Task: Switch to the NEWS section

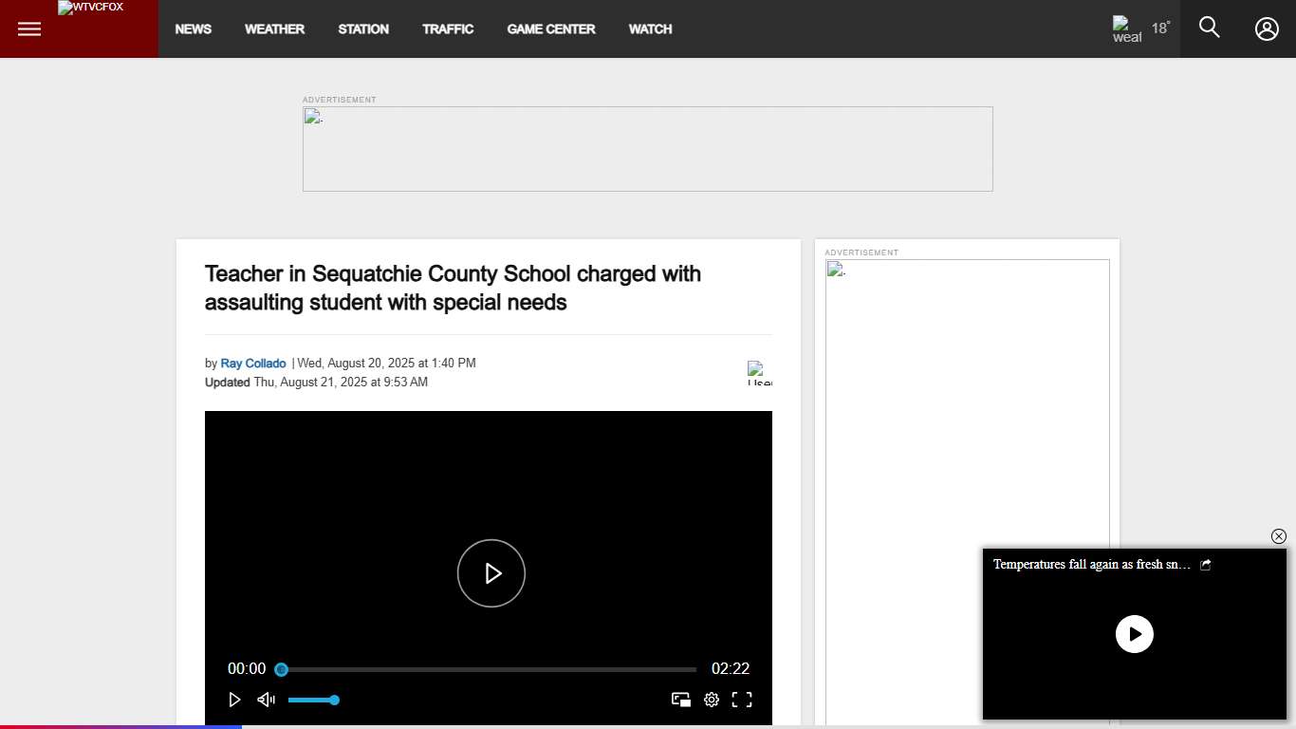Action: (x=194, y=28)
